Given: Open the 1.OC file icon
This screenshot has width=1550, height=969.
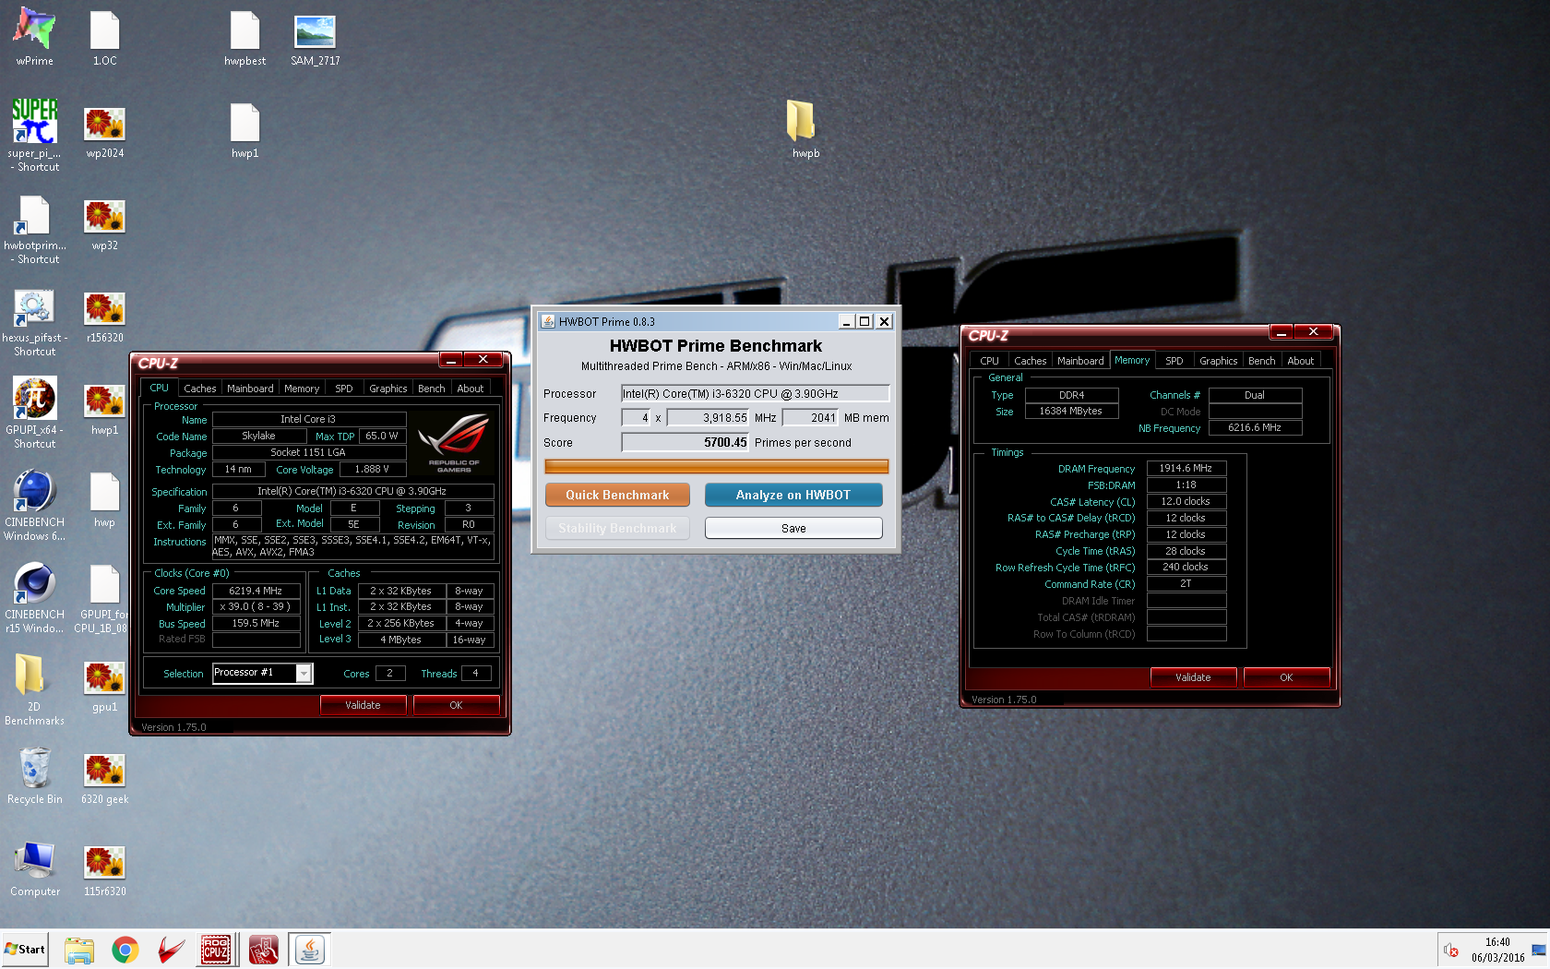Looking at the screenshot, I should click(x=104, y=37).
